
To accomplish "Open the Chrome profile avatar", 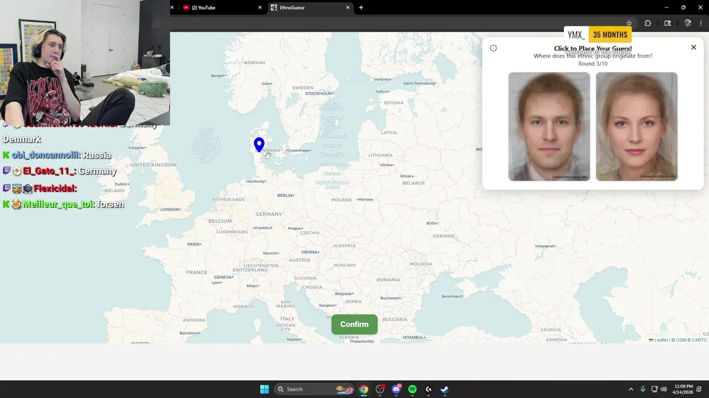I will 687,23.
